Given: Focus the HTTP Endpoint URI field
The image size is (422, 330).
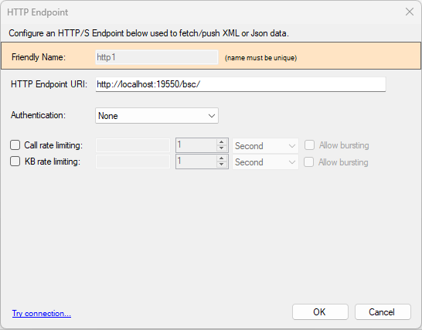Looking at the screenshot, I should (x=240, y=84).
